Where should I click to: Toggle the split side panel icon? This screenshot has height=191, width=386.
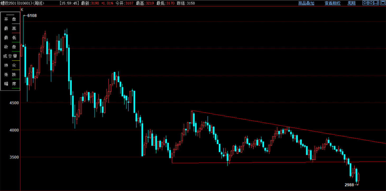coord(376,3)
